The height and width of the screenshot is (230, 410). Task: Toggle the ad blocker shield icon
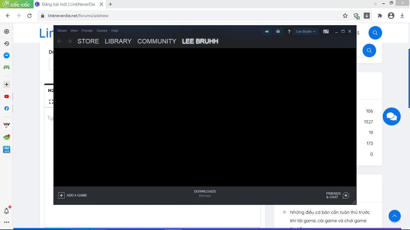point(356,15)
